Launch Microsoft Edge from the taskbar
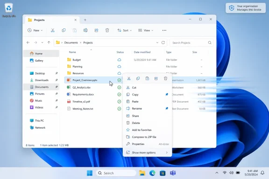The image size is (269, 179). (x=152, y=173)
